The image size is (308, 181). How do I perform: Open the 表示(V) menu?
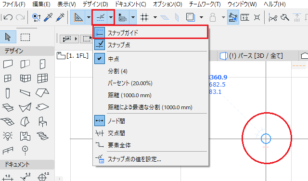tap(66, 4)
